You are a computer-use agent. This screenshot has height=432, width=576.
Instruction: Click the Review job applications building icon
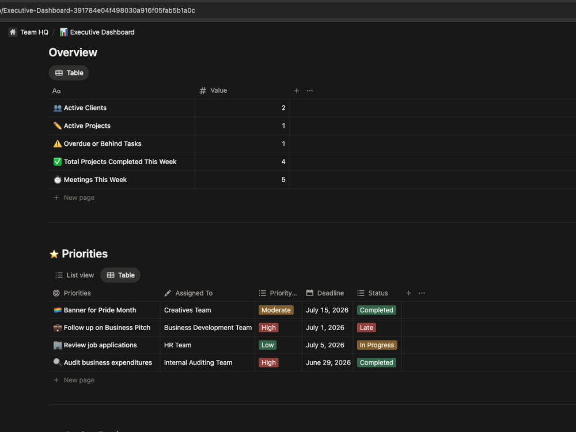click(58, 345)
